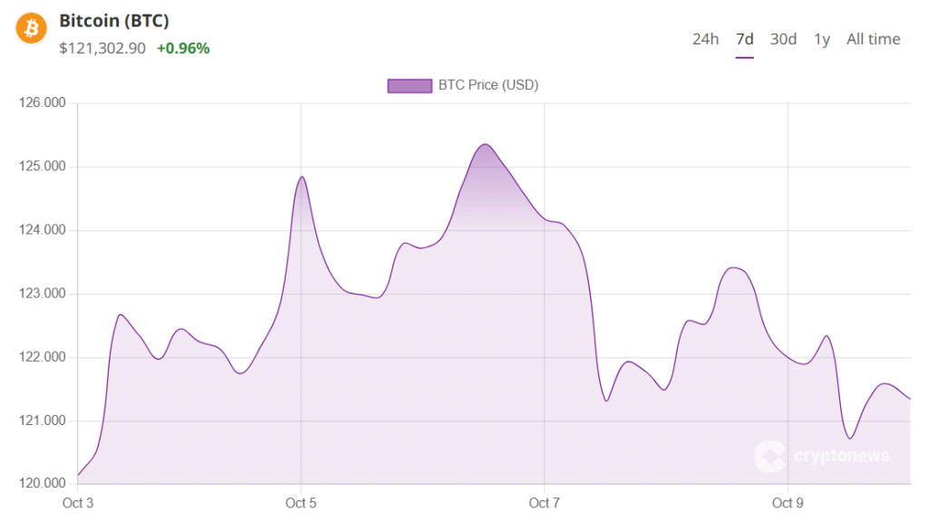Select the All time range

(873, 39)
